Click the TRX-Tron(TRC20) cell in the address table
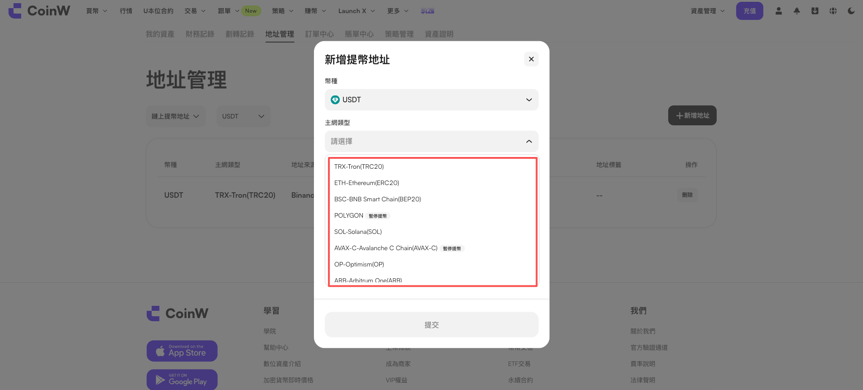 point(245,195)
